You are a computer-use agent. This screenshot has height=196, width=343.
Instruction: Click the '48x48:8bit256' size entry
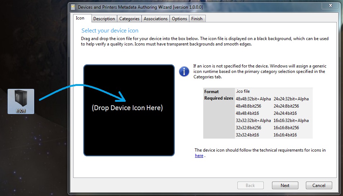click(x=249, y=106)
